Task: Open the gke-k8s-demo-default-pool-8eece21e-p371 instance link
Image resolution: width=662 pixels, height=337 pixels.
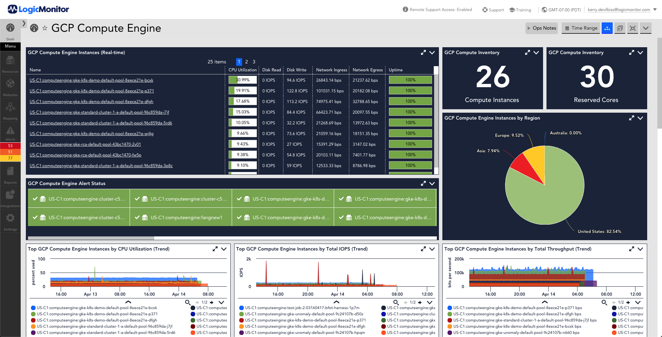Action: (x=92, y=91)
